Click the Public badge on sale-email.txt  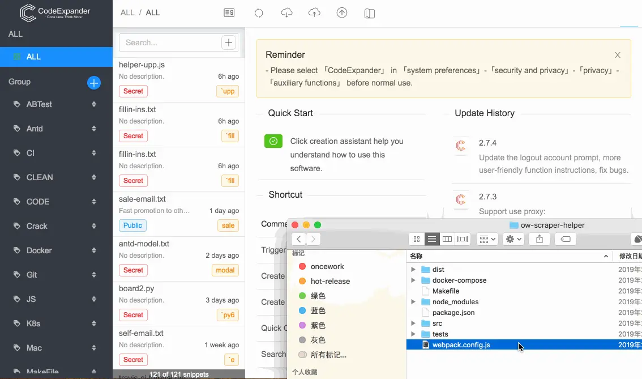(x=132, y=225)
